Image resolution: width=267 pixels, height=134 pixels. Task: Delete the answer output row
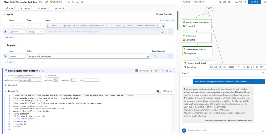[170, 56]
